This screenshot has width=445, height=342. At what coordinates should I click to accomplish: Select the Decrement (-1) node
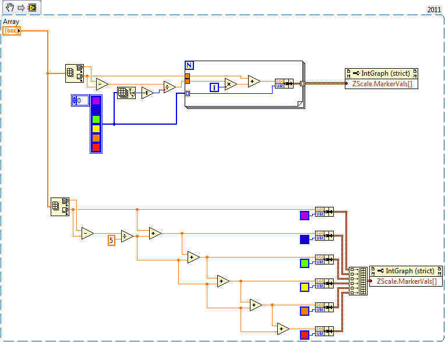(147, 93)
